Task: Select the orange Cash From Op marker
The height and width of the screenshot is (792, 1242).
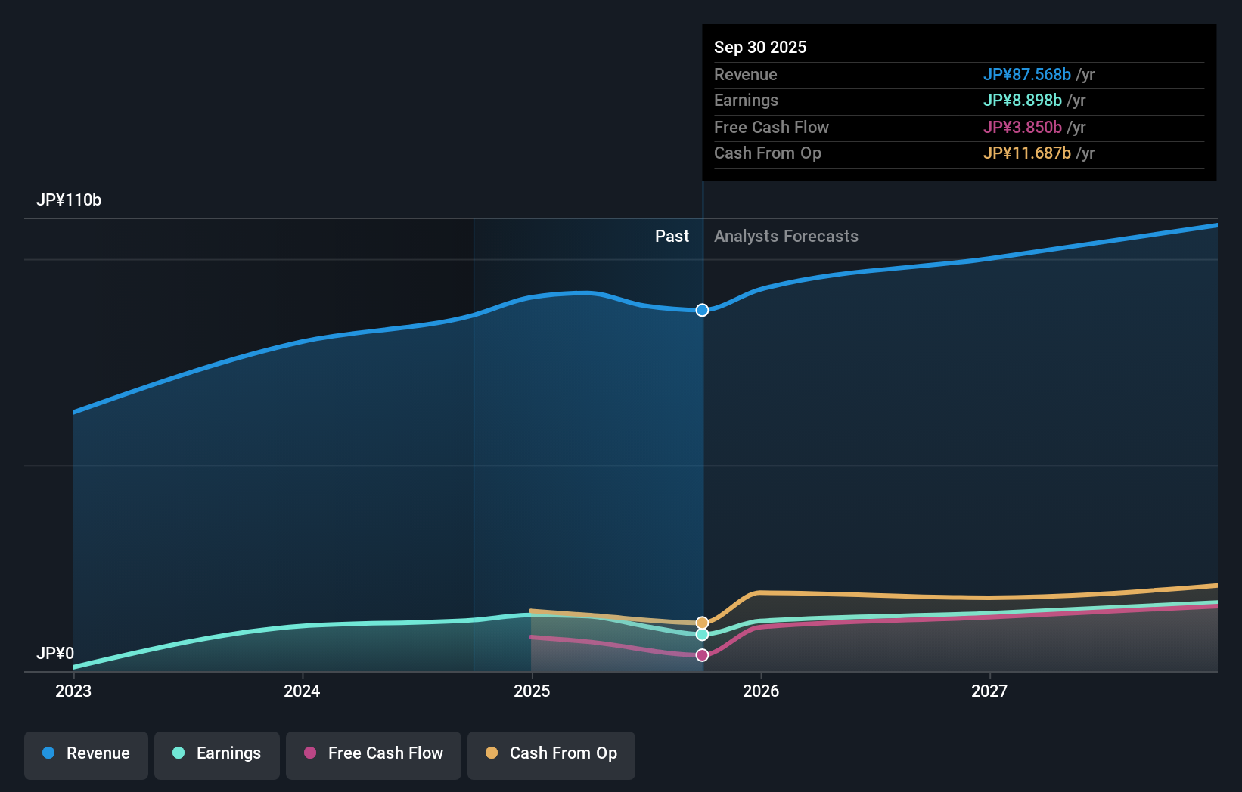Action: (702, 622)
